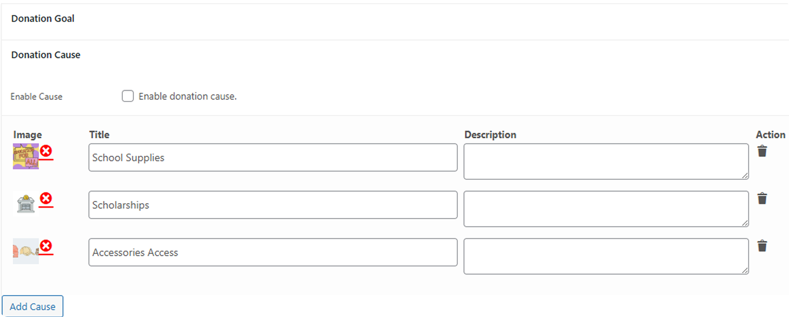Expand the Donation Goal section
This screenshot has width=789, height=317.
pyautogui.click(x=43, y=19)
